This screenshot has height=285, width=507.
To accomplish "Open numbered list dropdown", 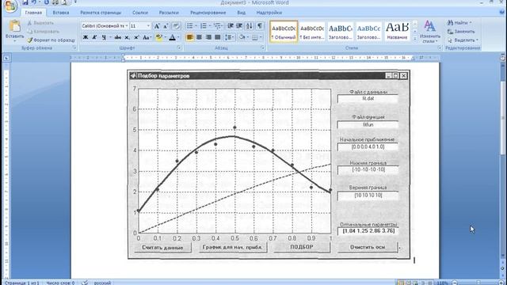I will click(x=210, y=26).
